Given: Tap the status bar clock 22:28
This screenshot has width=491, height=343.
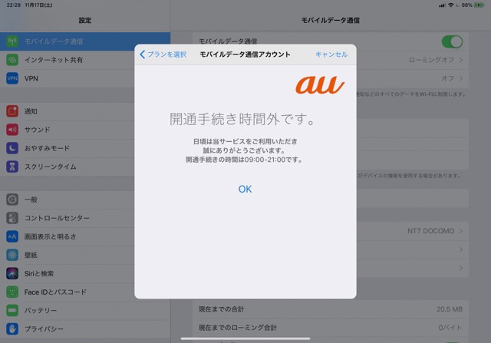Looking at the screenshot, I should tap(14, 5).
